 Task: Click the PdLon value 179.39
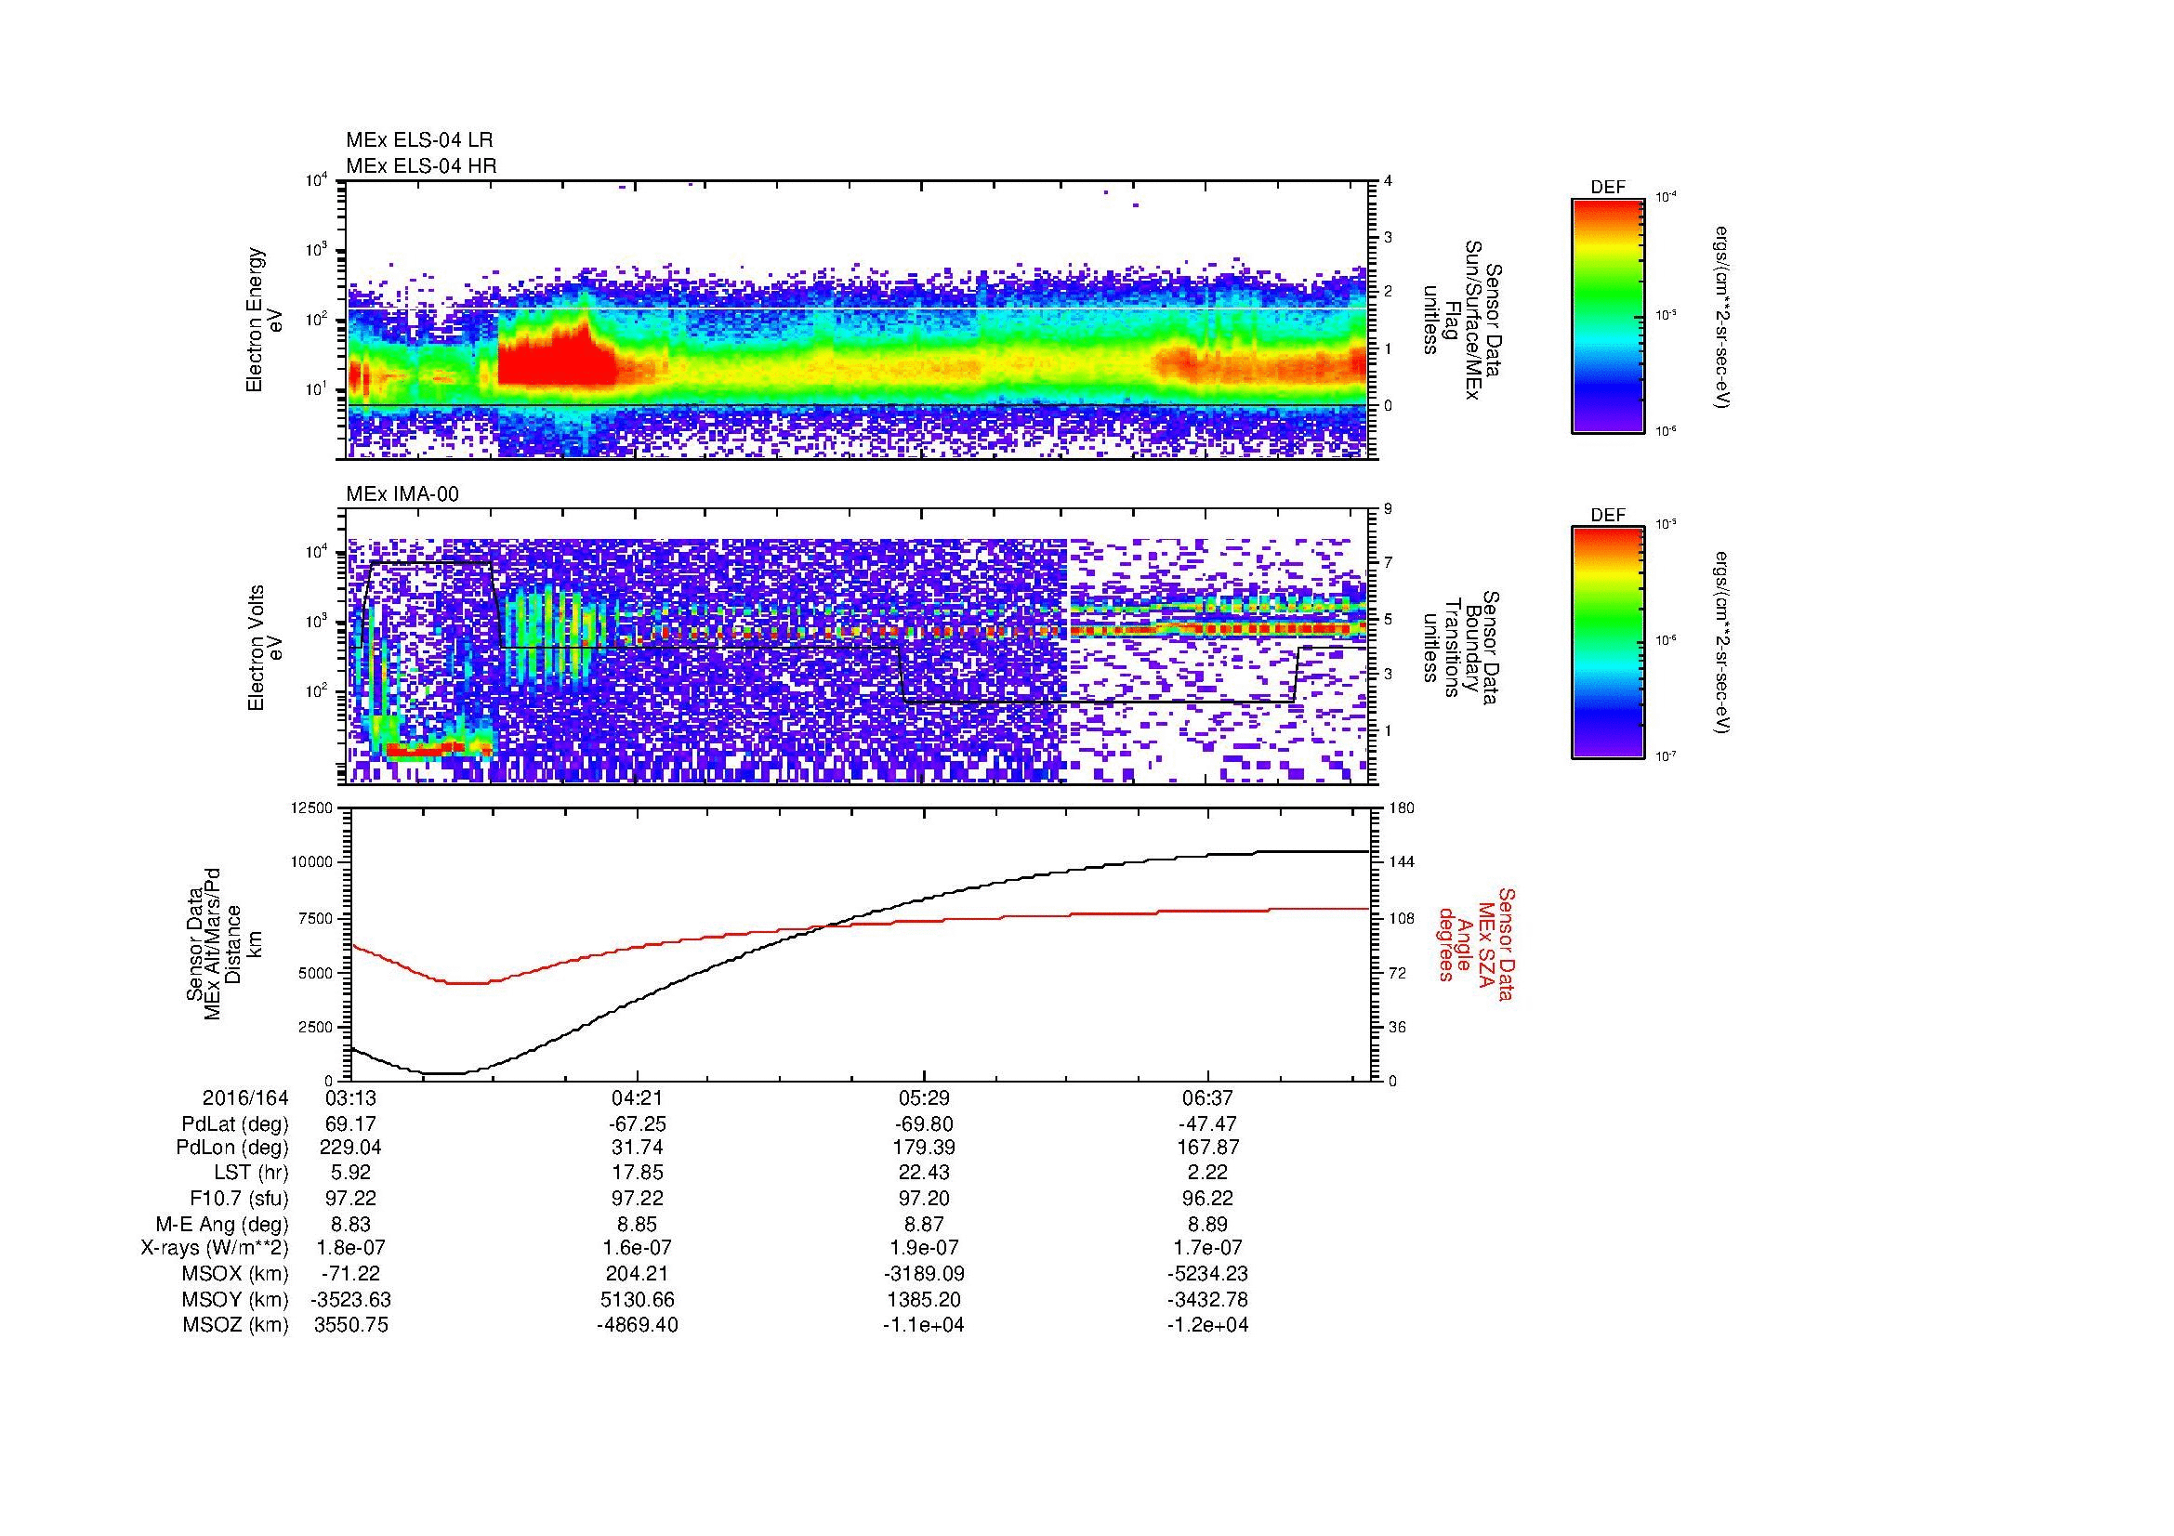(x=923, y=1148)
